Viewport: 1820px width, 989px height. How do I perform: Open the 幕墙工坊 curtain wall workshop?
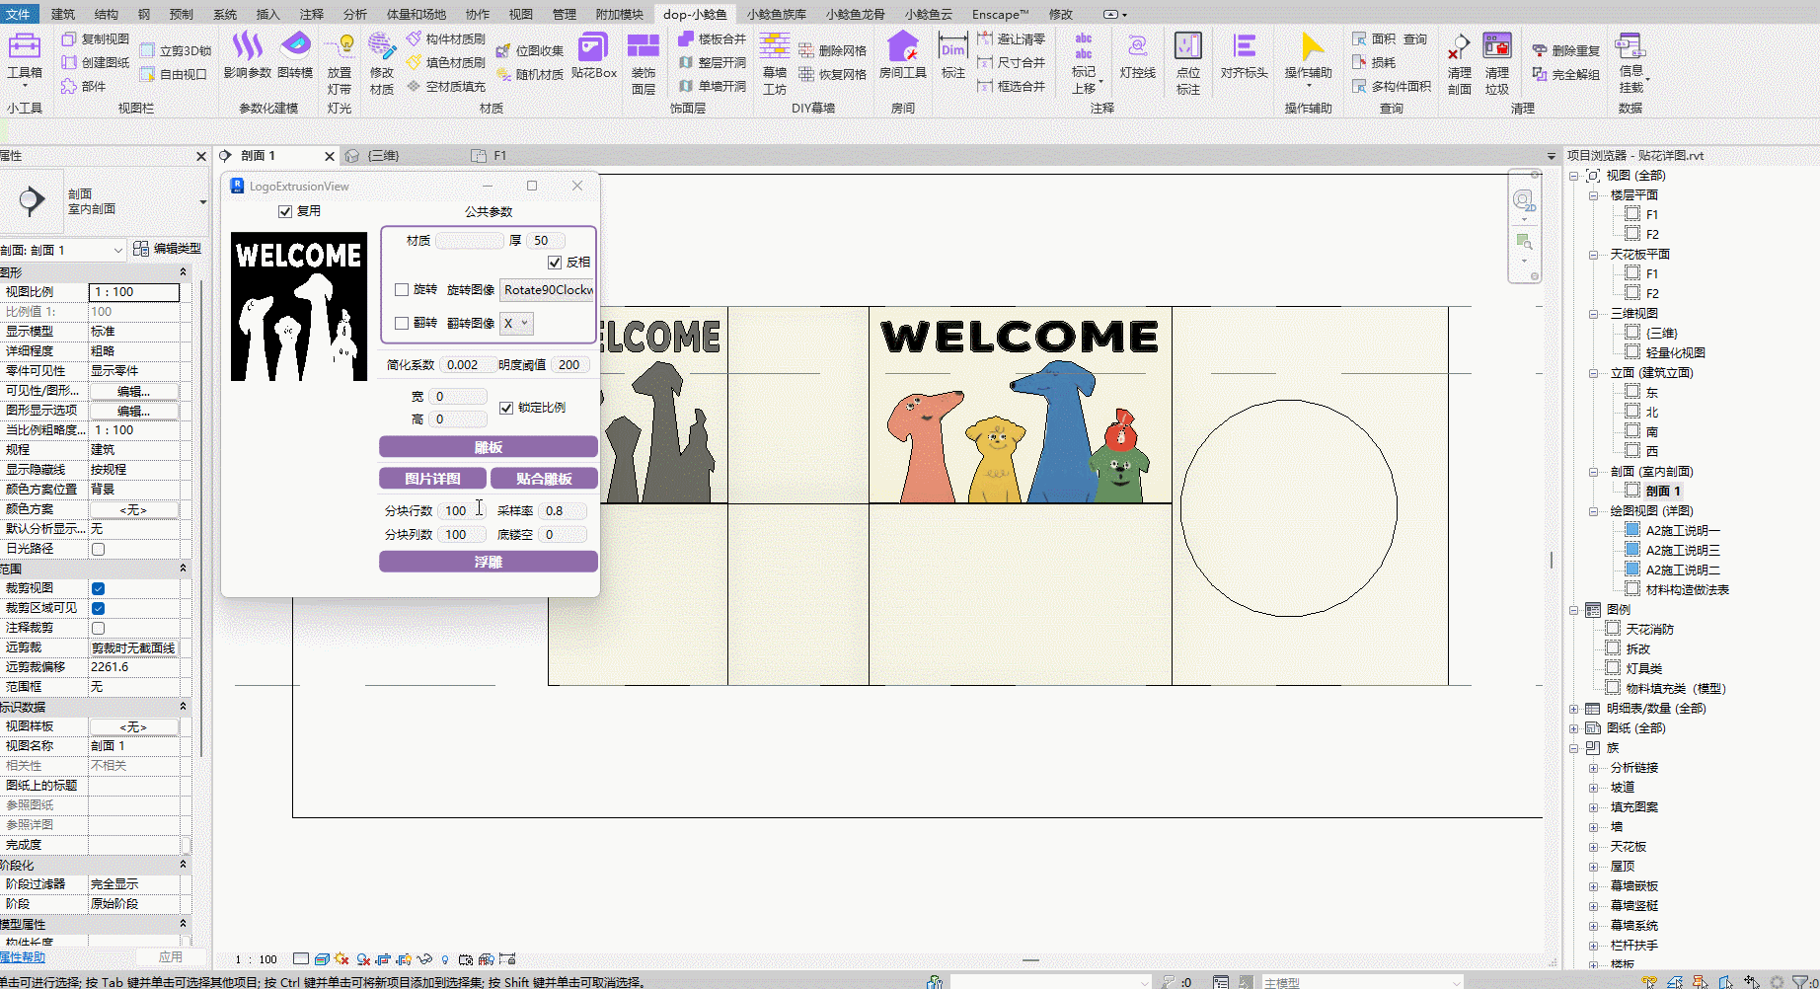775,64
